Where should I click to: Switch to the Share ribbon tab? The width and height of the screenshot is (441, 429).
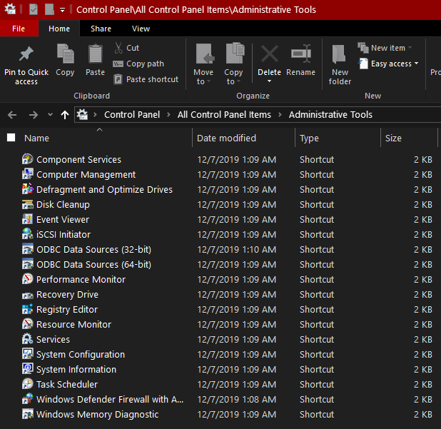pos(101,29)
